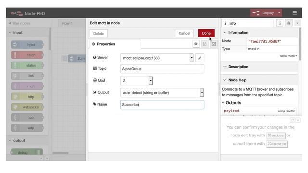Click the filter nodes search field
Image resolution: width=308 pixels, height=173 pixels.
tap(29, 23)
